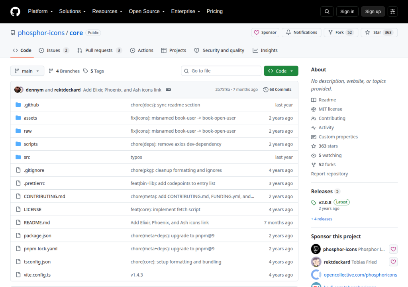
Task: Click the repository book icon beside phosphor-icons
Action: pos(13,33)
